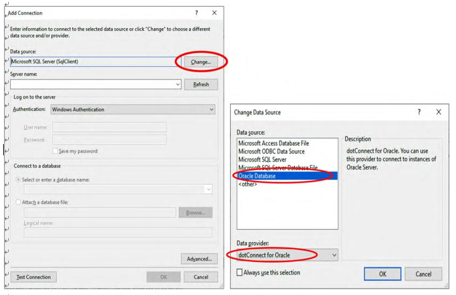
Task: Click the Change... button for data source
Action: tap(201, 62)
